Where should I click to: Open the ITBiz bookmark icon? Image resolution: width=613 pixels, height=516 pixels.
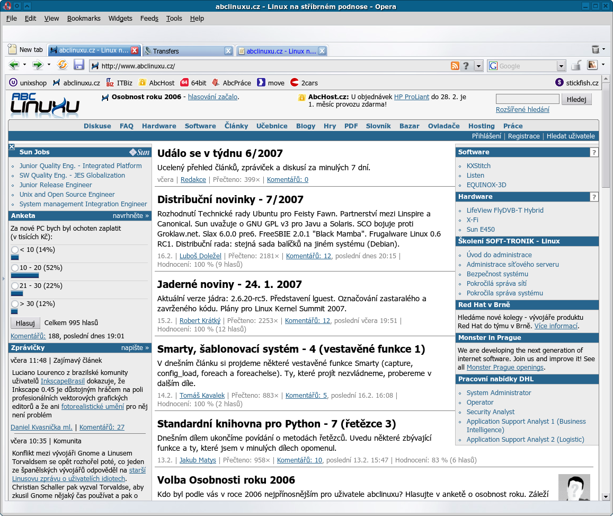point(110,83)
